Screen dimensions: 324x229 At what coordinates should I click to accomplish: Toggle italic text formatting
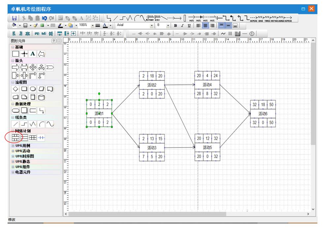tap(182, 25)
